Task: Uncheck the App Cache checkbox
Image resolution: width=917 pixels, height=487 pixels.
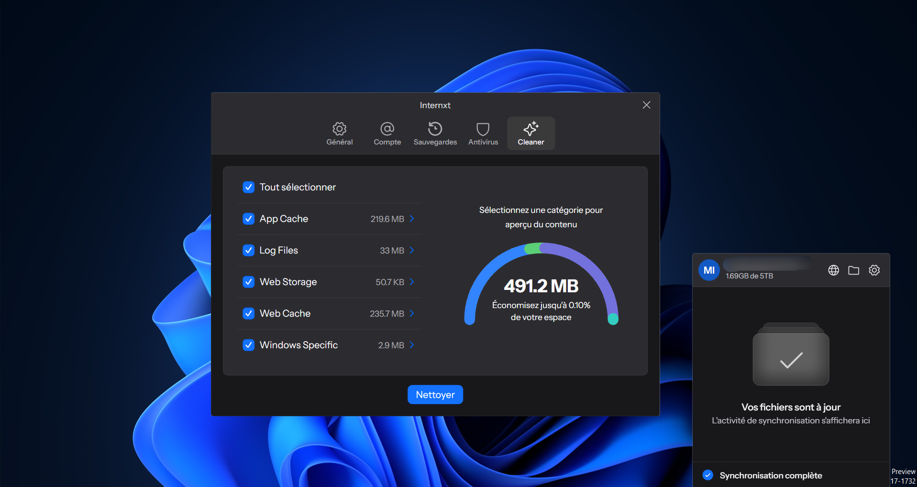Action: [x=248, y=219]
